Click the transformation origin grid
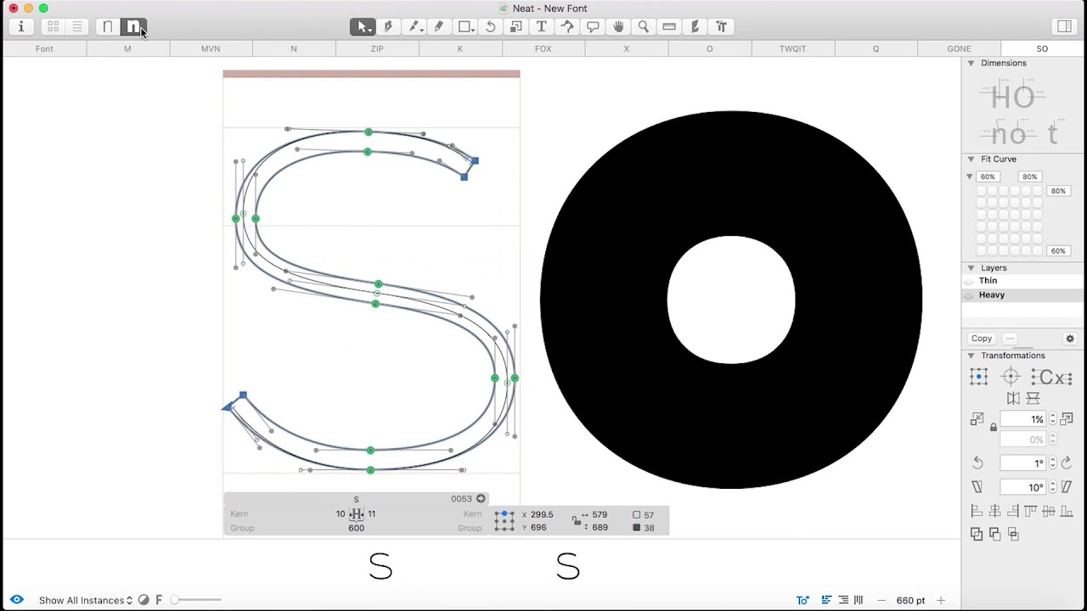The image size is (1087, 611). [979, 378]
